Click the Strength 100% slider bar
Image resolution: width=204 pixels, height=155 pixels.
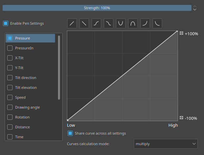97,8
